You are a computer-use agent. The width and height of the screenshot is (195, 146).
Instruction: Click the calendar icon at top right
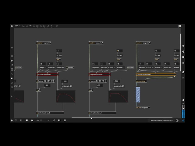point(180,26)
